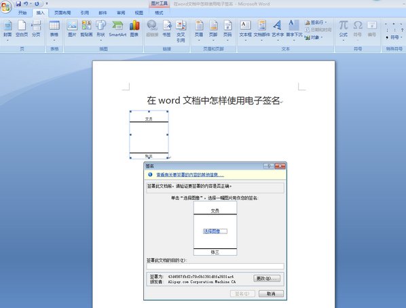Insert a chart (图表)
Viewport: 406px width, 308px height.
(x=134, y=28)
